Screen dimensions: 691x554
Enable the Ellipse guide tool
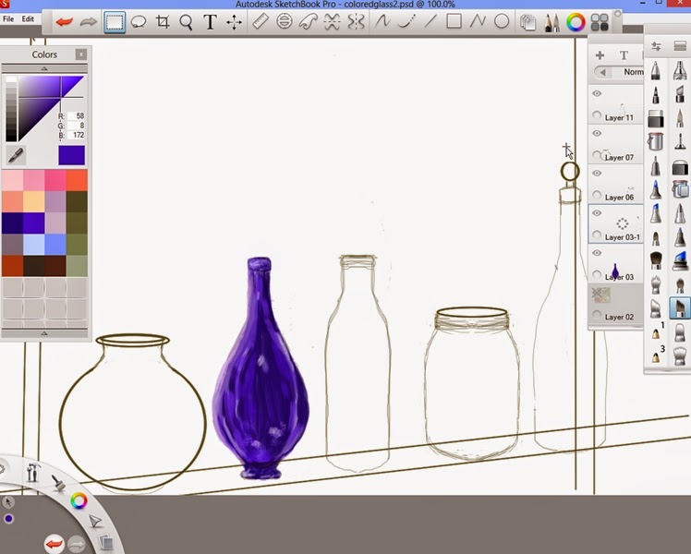[x=285, y=21]
